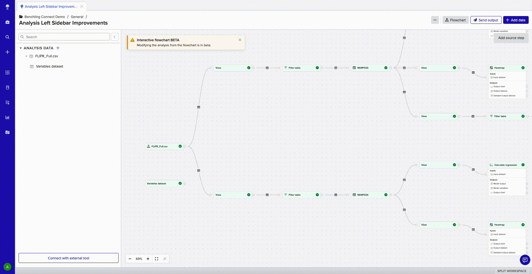Select the Insights charts icon in the sidebar
The height and width of the screenshot is (274, 532).
(x=7, y=117)
